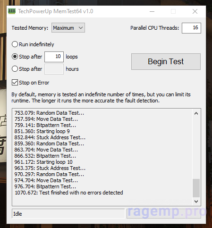Click the MemTest64 memory stick title icon
The width and height of the screenshot is (212, 228).
pyautogui.click(x=12, y=11)
